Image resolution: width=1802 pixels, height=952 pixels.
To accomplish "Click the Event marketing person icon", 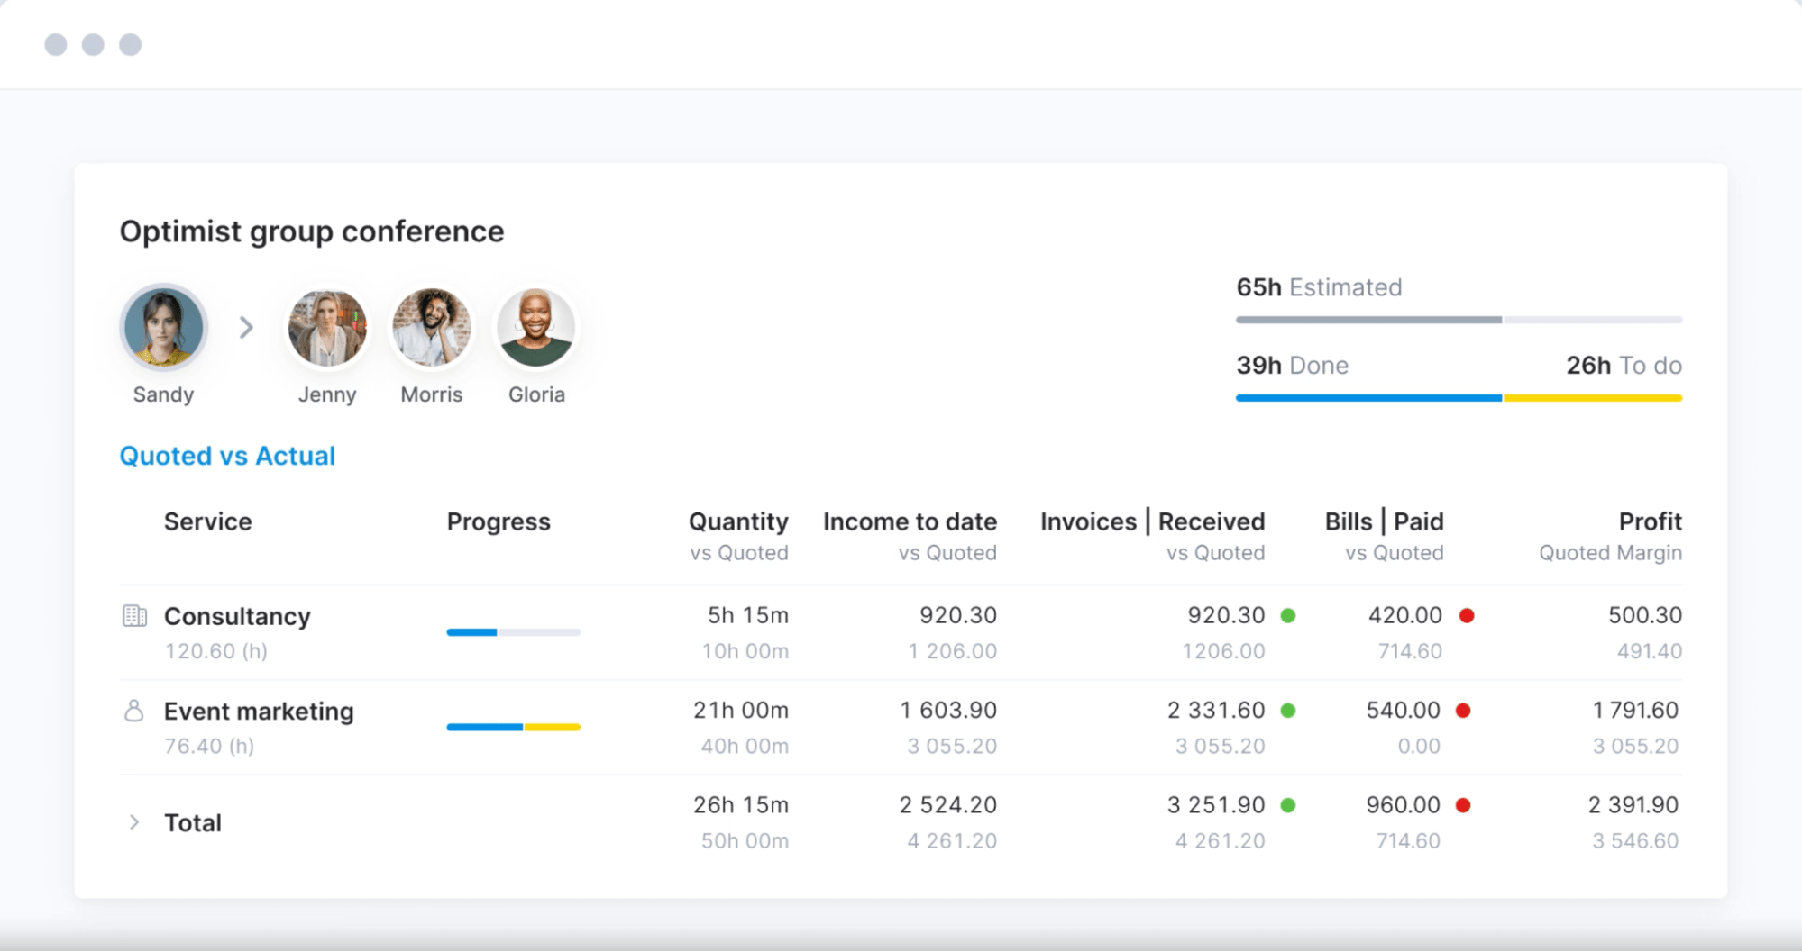I will (x=134, y=711).
